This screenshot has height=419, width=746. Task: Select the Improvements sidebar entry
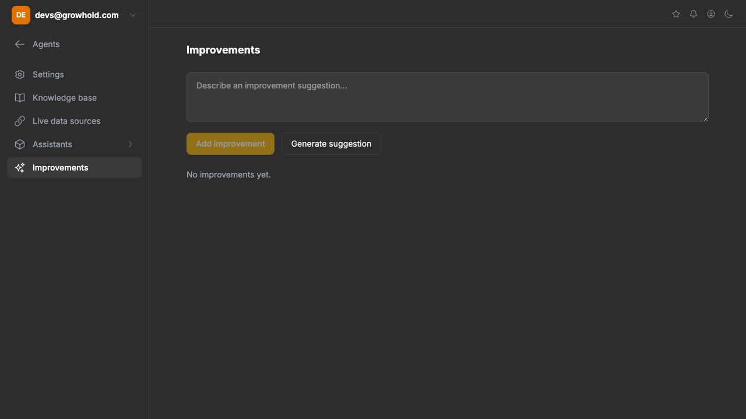(x=61, y=168)
